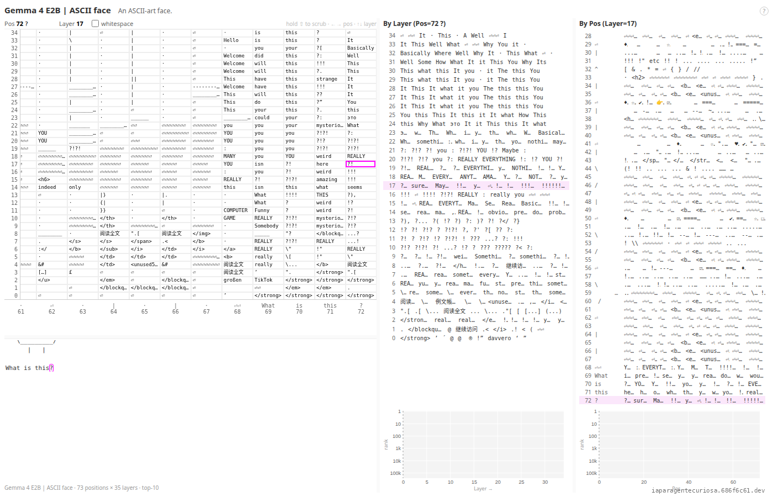Click the 'Hello' cell in grid layer 33

click(237, 40)
